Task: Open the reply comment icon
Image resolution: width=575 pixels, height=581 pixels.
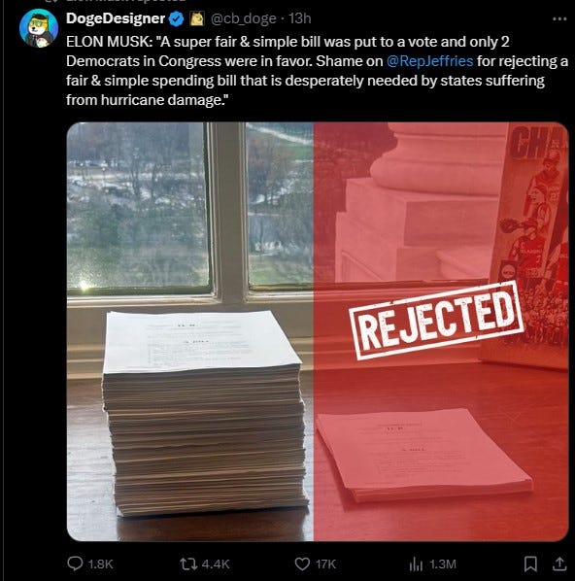Action: 75,564
